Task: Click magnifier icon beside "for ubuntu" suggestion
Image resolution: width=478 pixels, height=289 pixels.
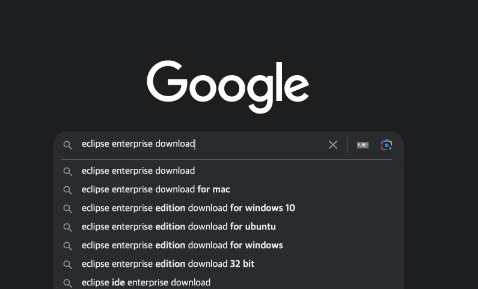Action: tap(68, 228)
